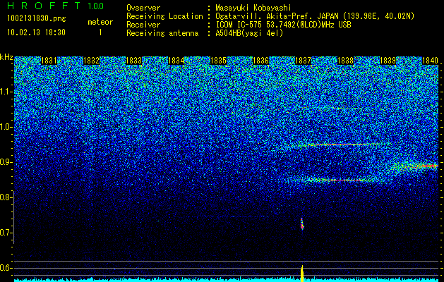Click the Receiving Location field label

[164, 16]
